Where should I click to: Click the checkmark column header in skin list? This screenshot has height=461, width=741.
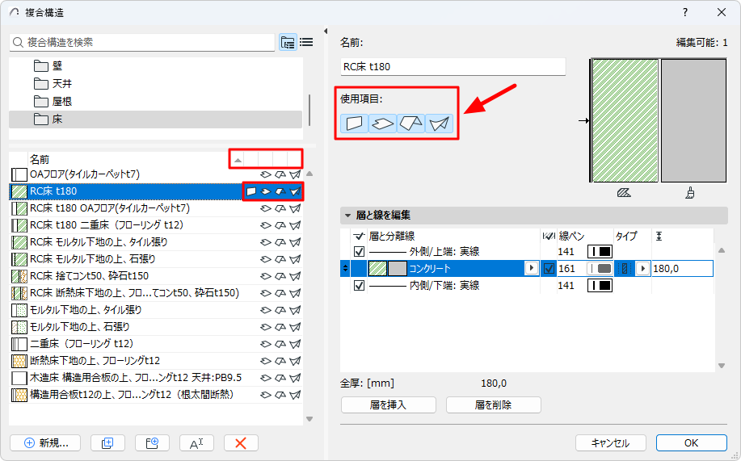(x=359, y=235)
